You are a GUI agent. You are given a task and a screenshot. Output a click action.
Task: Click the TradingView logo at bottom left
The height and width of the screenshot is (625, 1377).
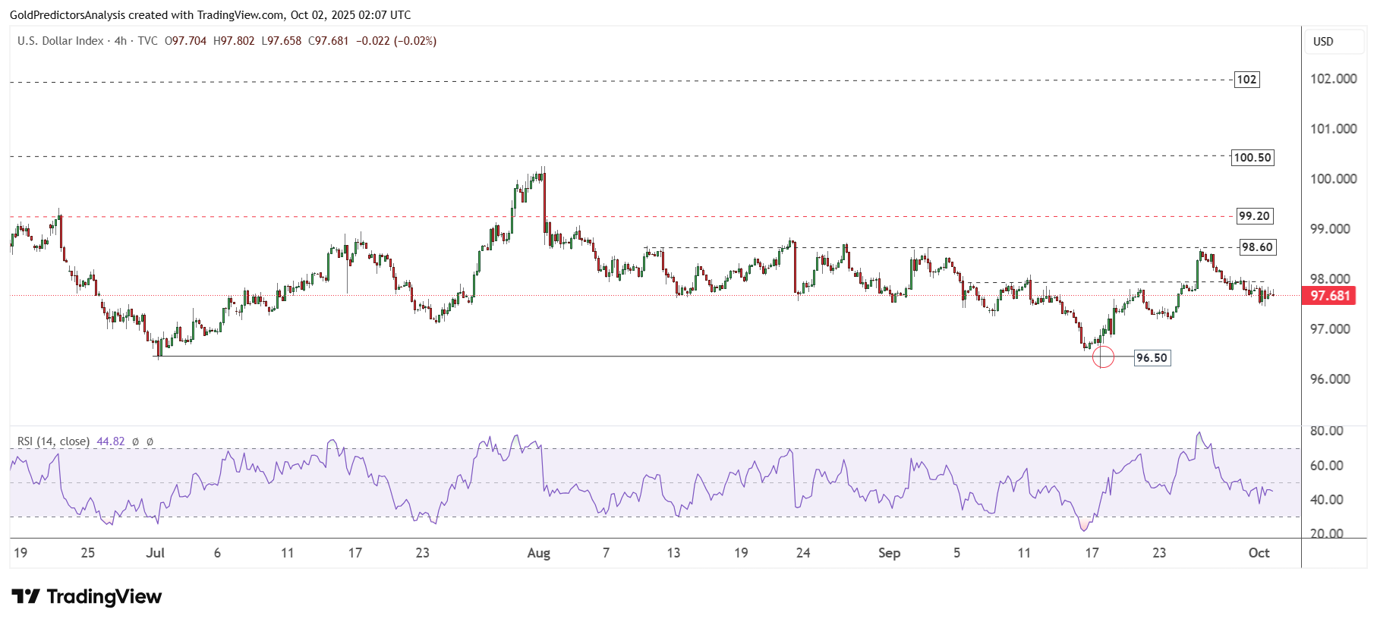(87, 597)
